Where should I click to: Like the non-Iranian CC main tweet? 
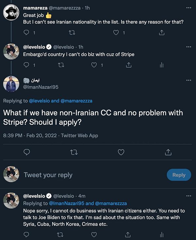[x=121, y=152]
